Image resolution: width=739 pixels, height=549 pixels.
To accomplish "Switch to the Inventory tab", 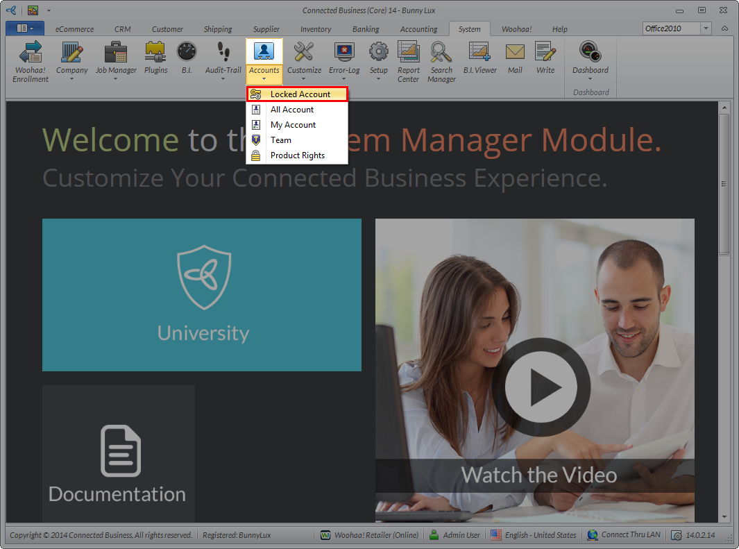I will (x=316, y=29).
